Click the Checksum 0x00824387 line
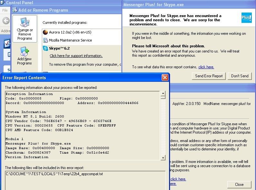The image size is (256, 190). tap(28, 152)
